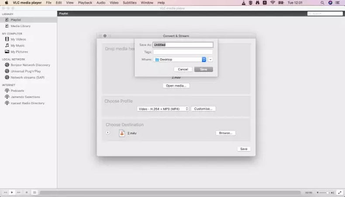
Task: Open Podcasts broadcast icon
Action: pyautogui.click(x=7, y=91)
